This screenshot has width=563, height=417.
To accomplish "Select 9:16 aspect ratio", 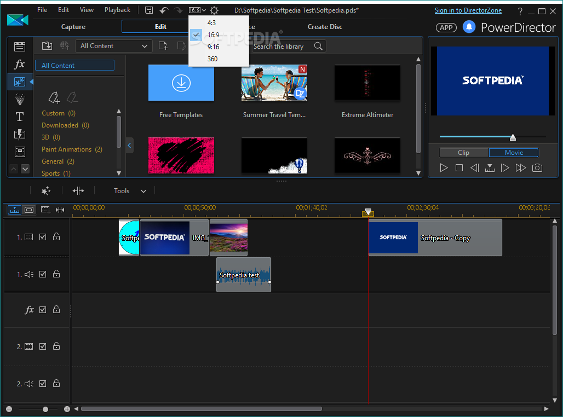I will (213, 47).
